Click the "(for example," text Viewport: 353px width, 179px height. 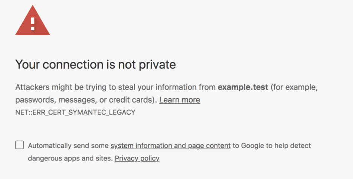pos(293,88)
